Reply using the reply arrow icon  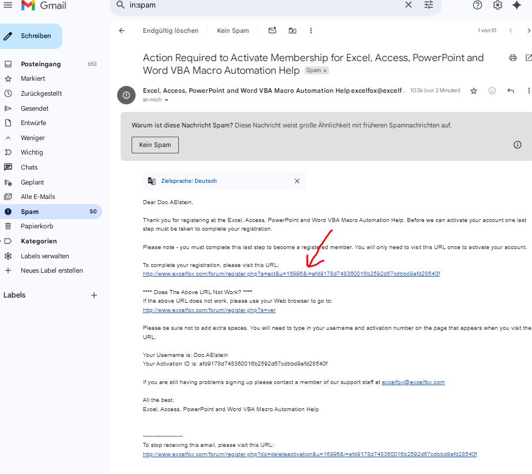pyautogui.click(x=511, y=91)
